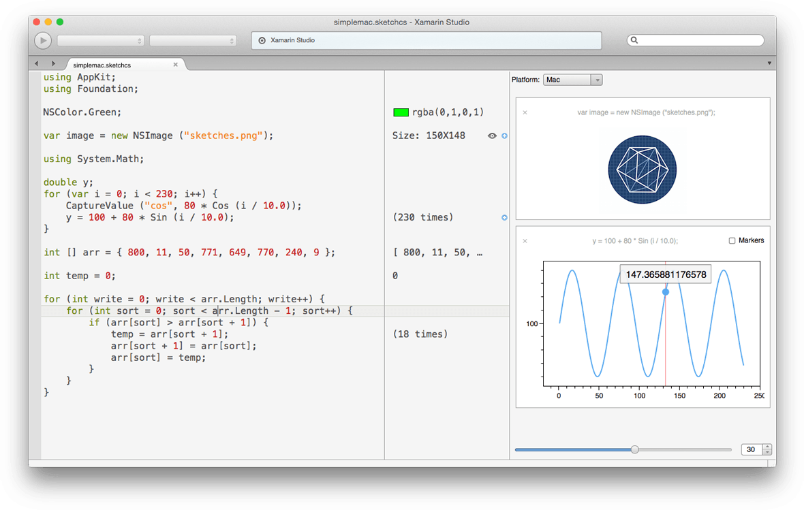Click the array result [ 800, 11, 50, …

pos(437,253)
